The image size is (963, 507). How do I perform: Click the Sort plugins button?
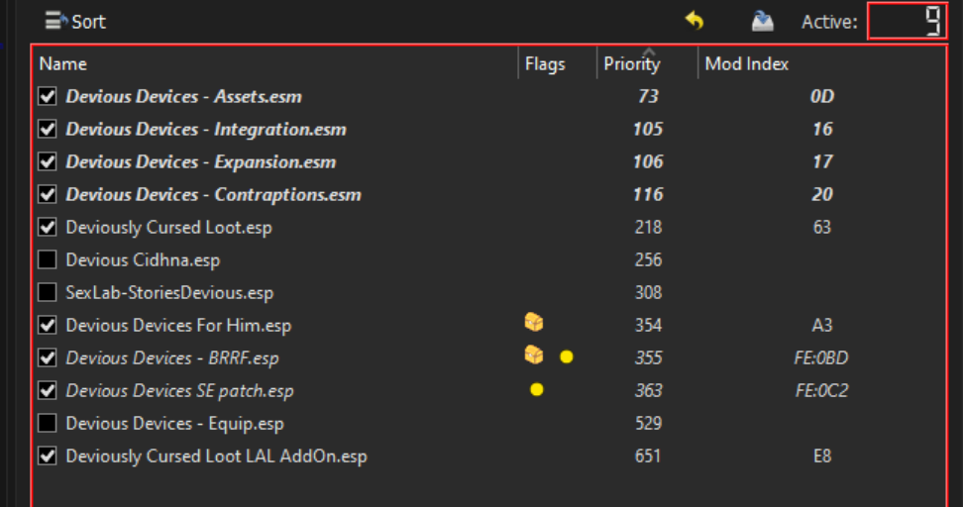(75, 22)
